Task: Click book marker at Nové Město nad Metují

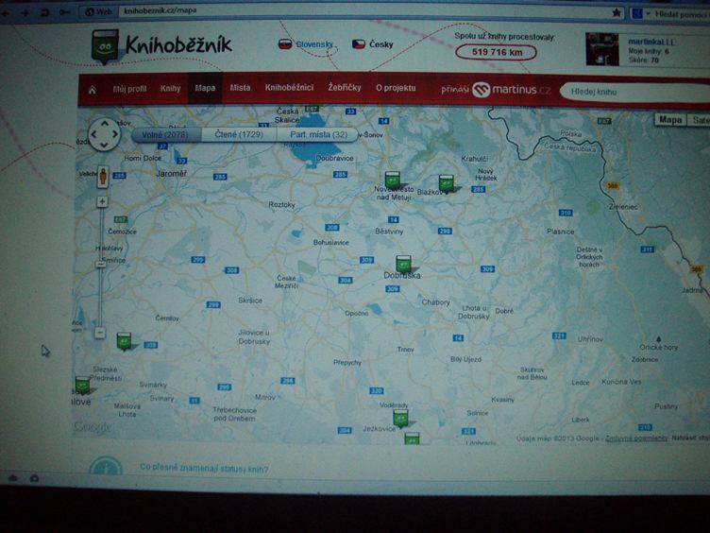Action: 393,181
